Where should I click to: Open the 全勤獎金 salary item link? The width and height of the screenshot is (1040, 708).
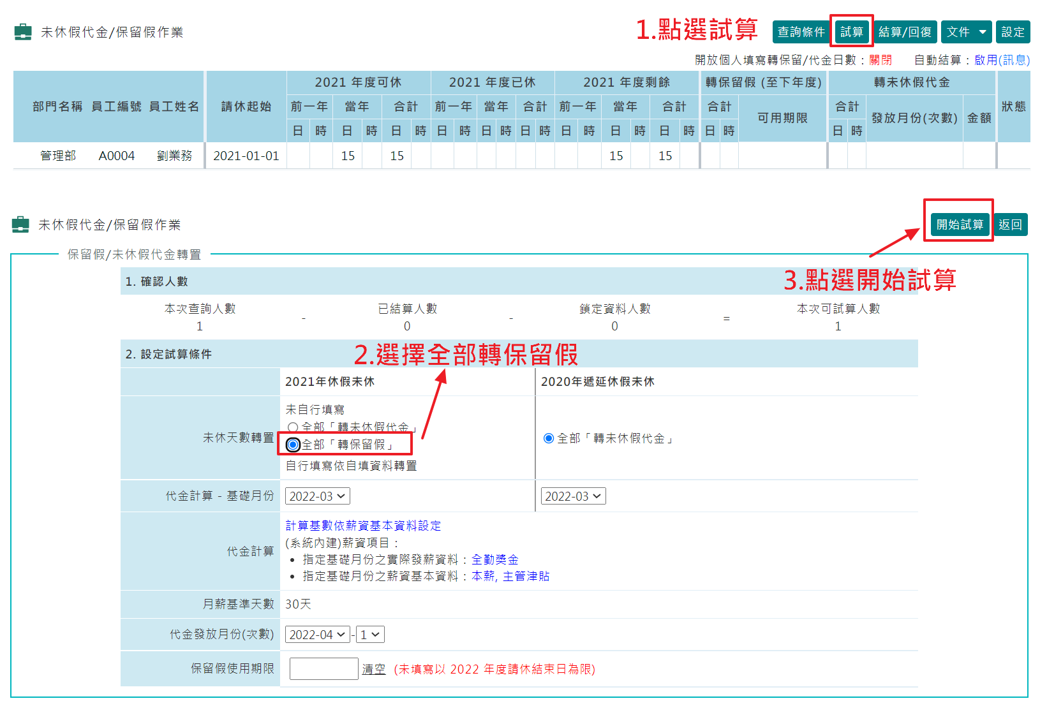(x=495, y=559)
